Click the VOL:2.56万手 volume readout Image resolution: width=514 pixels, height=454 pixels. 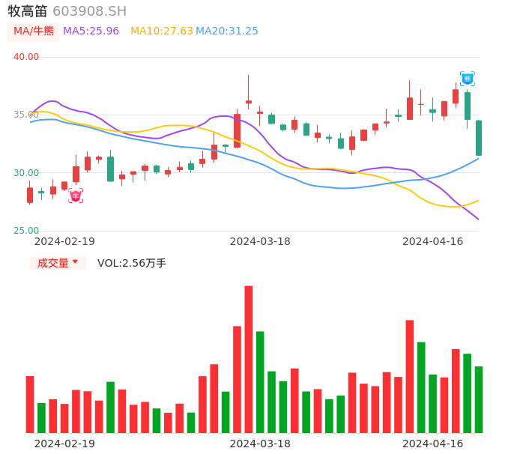(132, 263)
